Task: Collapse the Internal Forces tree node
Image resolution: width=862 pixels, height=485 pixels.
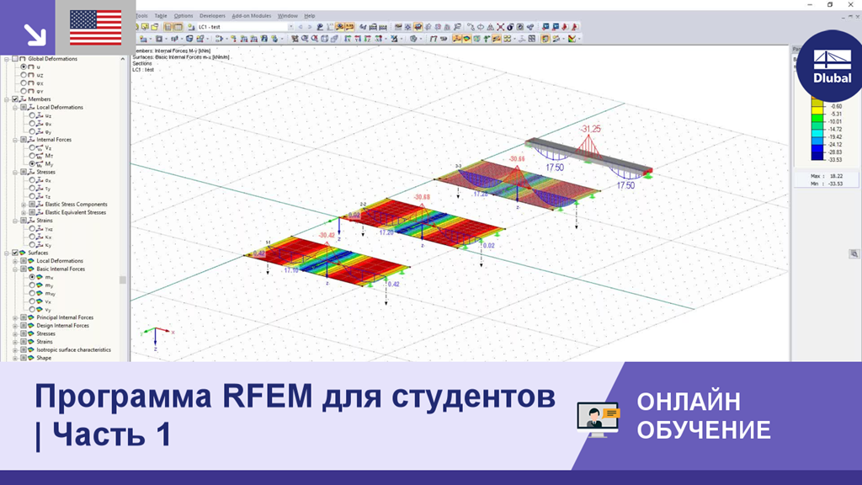Action: click(15, 140)
